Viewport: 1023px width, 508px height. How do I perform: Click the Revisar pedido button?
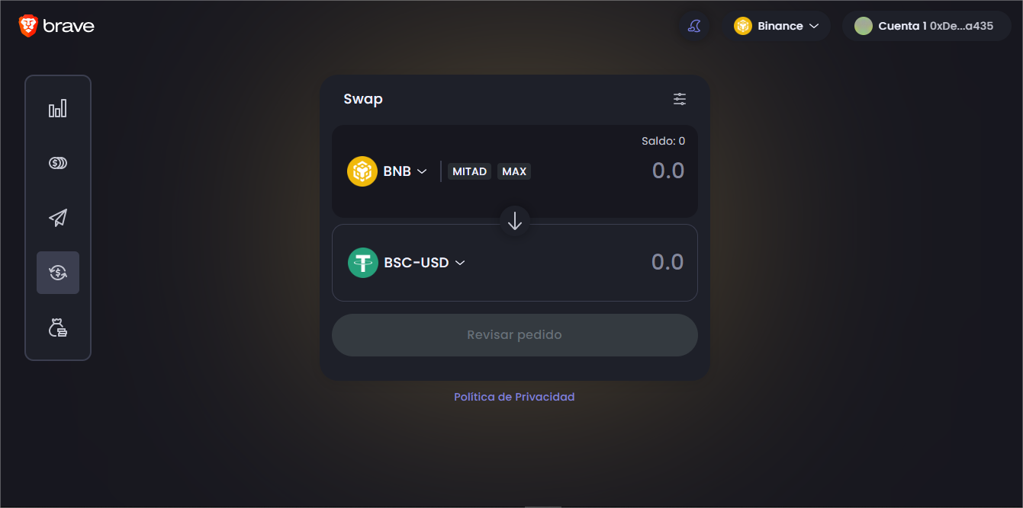click(x=515, y=335)
